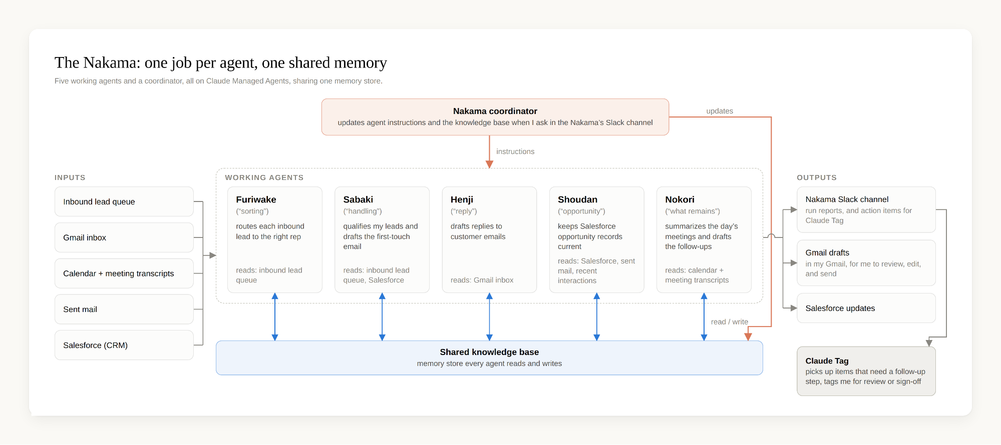
Task: Click the WORKING AGENTS section heading
Action: tap(264, 177)
